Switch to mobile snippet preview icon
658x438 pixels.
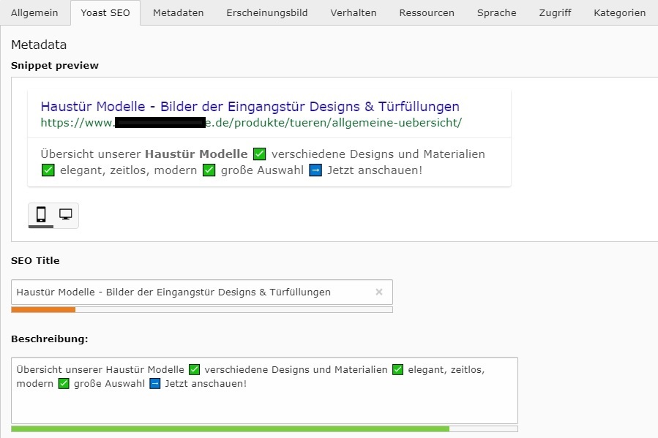[41, 214]
